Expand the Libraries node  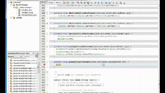click(11, 18)
